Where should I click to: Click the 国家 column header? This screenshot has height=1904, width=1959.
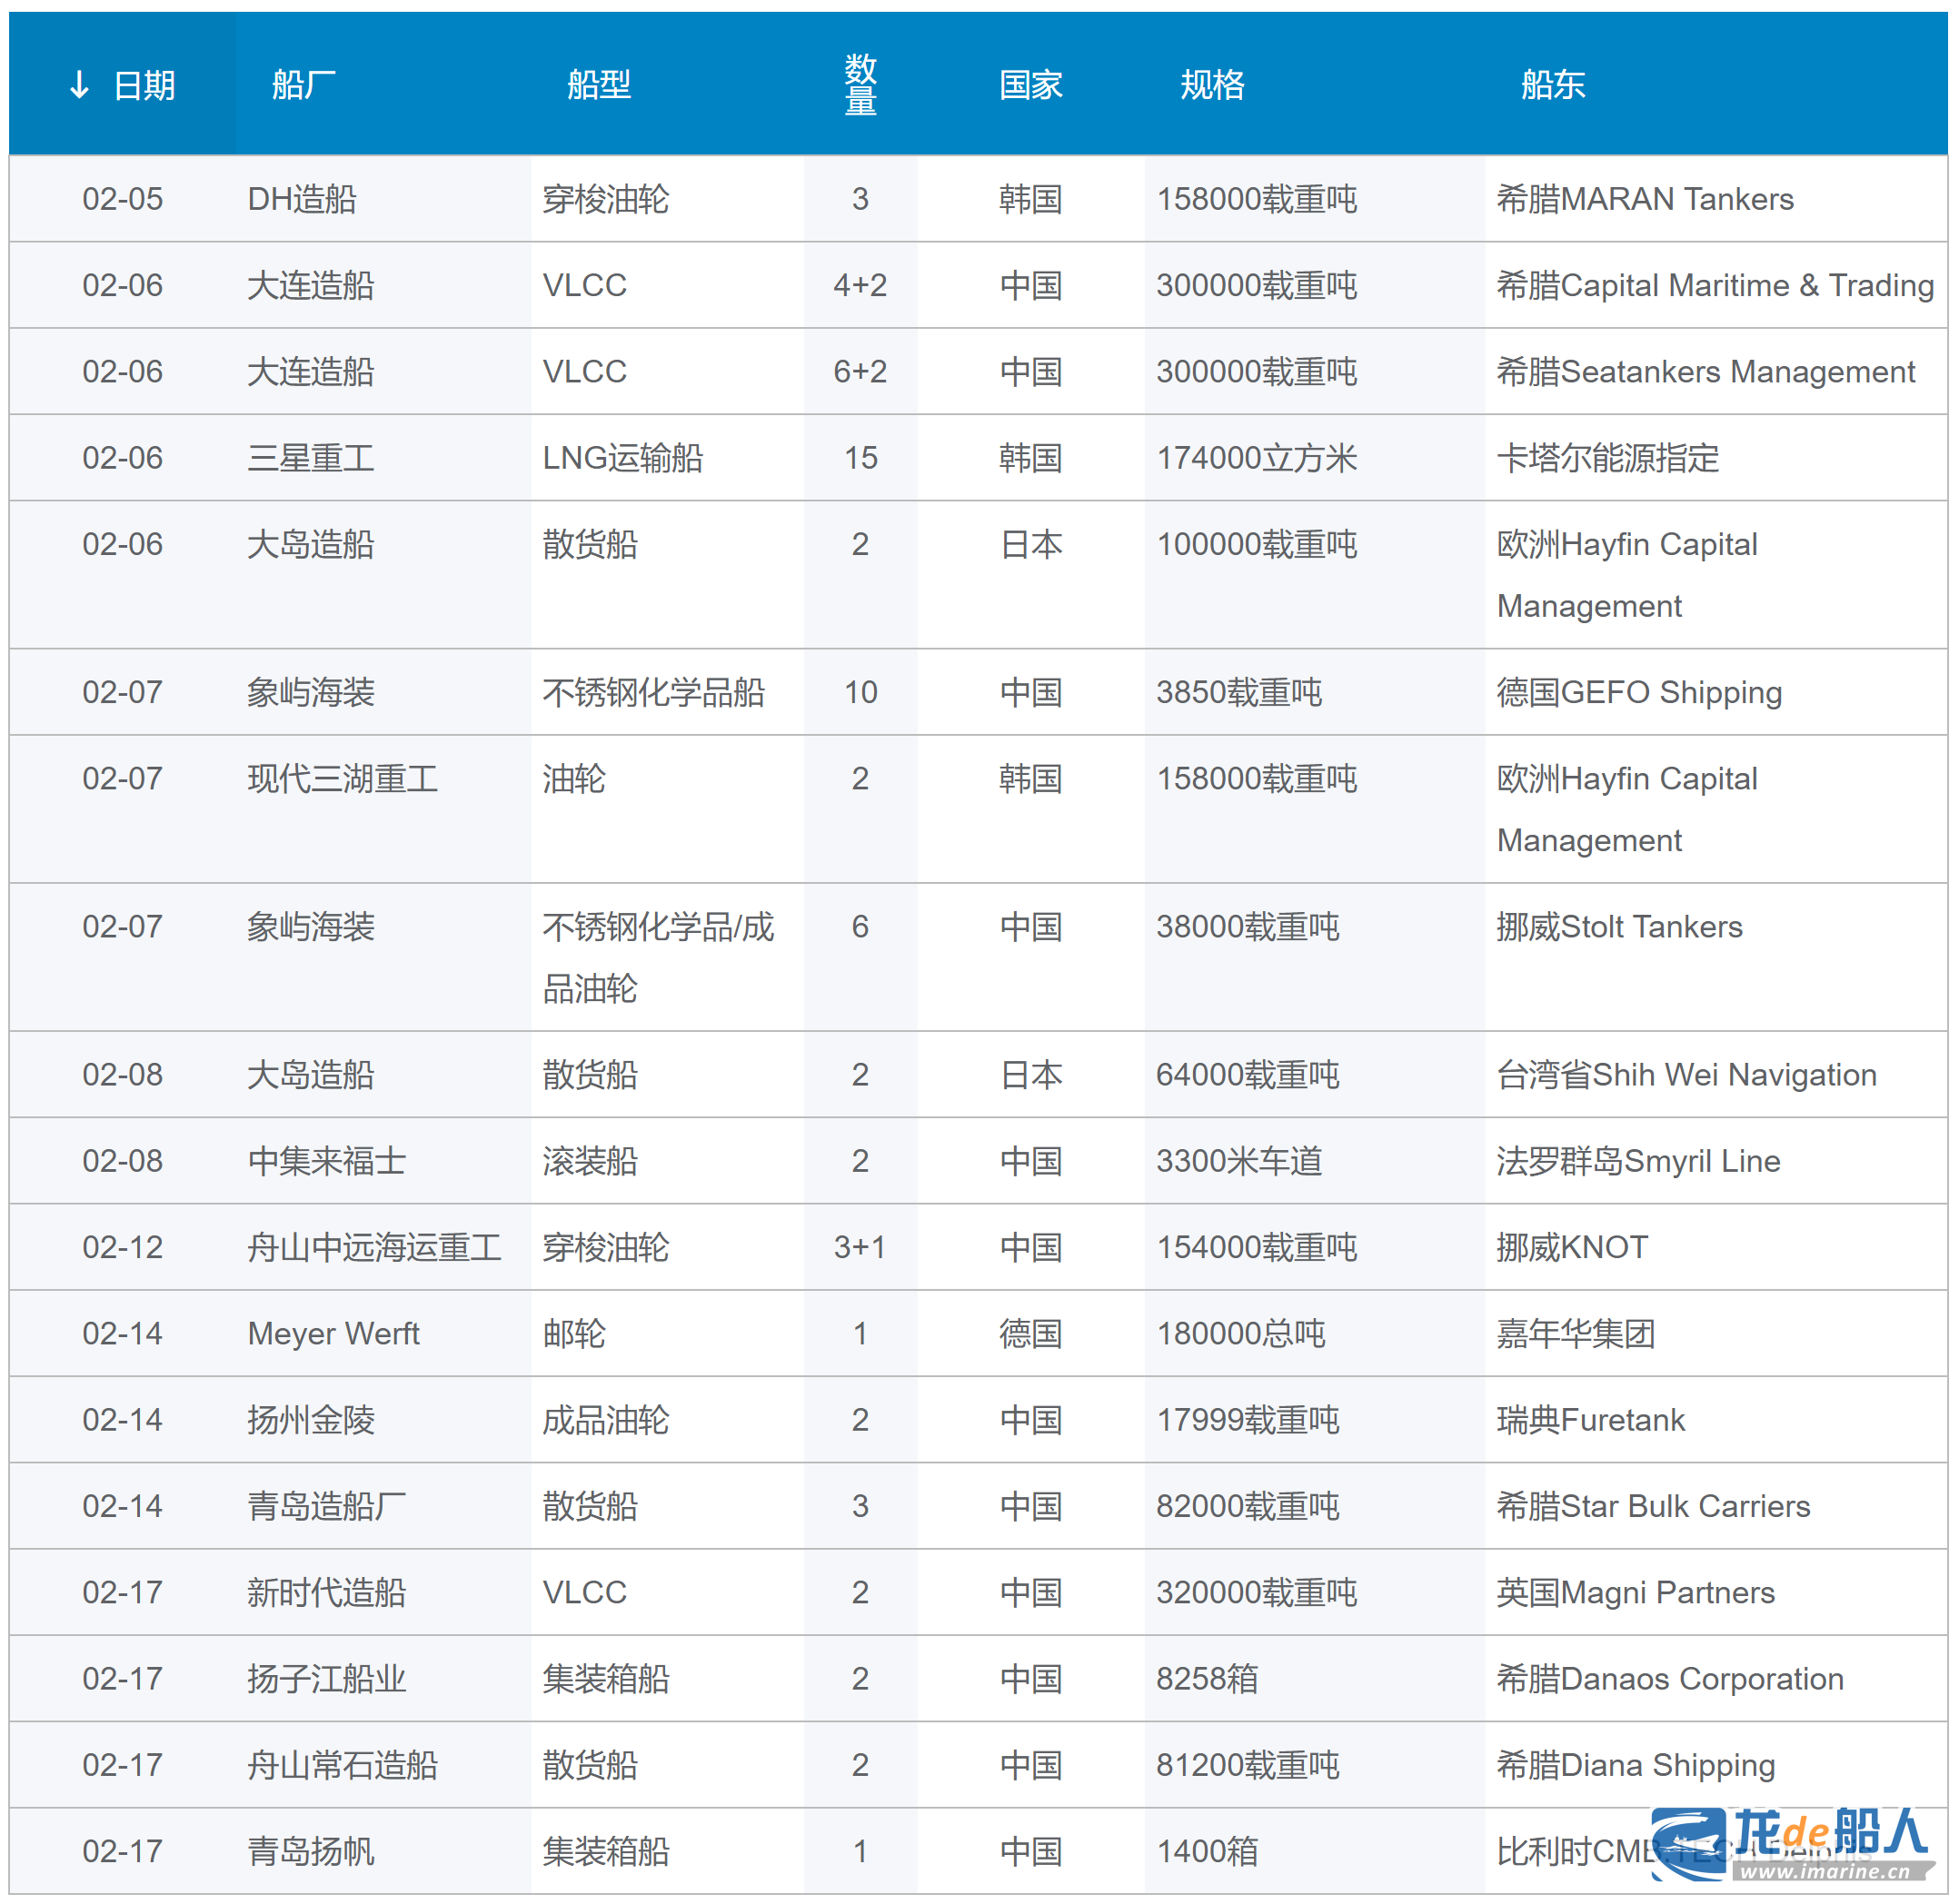point(1030,85)
